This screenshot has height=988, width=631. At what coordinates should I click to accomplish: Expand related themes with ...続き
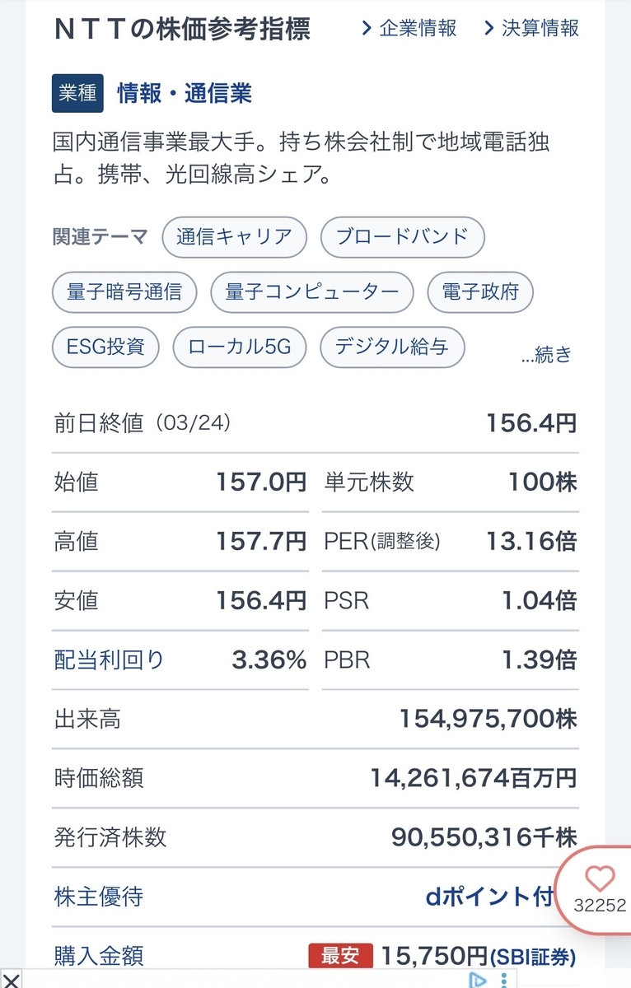click(x=547, y=355)
